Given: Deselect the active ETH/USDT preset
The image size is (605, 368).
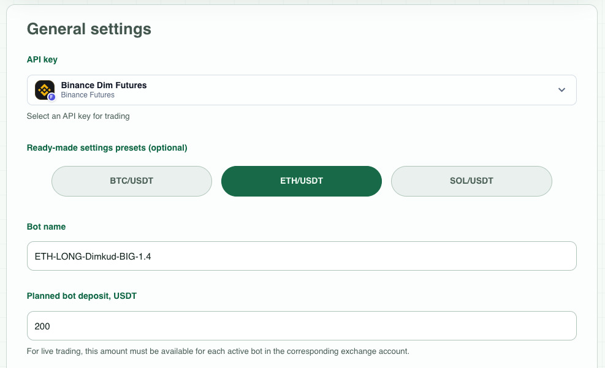Looking at the screenshot, I should click(302, 181).
